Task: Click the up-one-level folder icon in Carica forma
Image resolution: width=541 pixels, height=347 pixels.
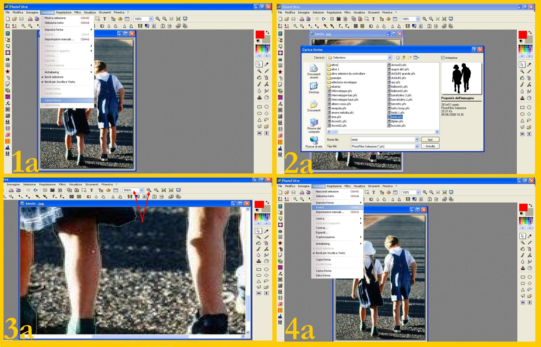Action: click(404, 58)
